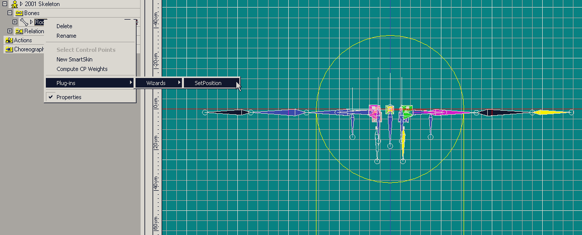Run the SetPosition wizard
Viewport: 582px width, 235px height.
pyautogui.click(x=208, y=83)
